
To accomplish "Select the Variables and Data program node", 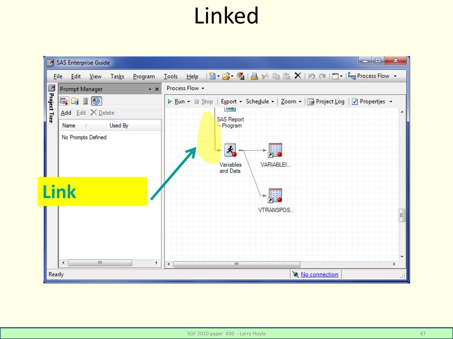I will [x=230, y=150].
